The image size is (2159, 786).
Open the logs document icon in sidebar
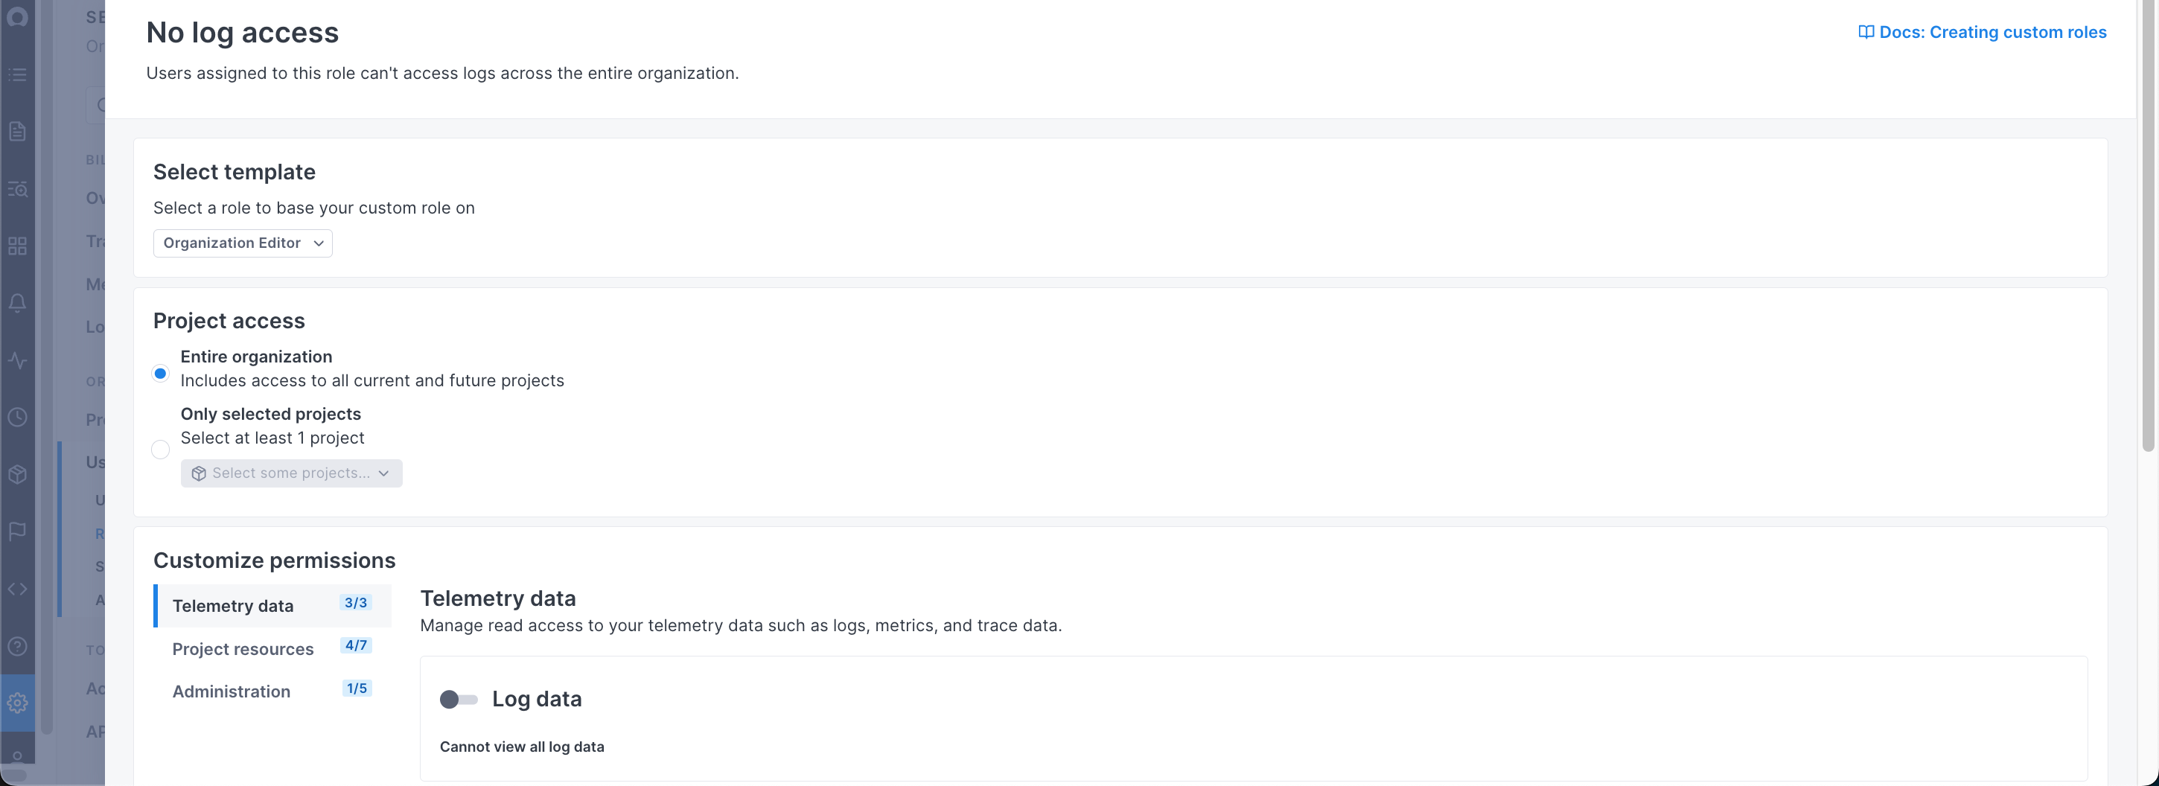[x=17, y=131]
